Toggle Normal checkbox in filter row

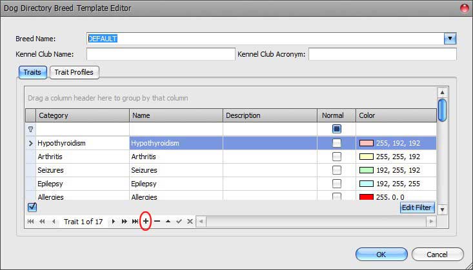click(337, 129)
